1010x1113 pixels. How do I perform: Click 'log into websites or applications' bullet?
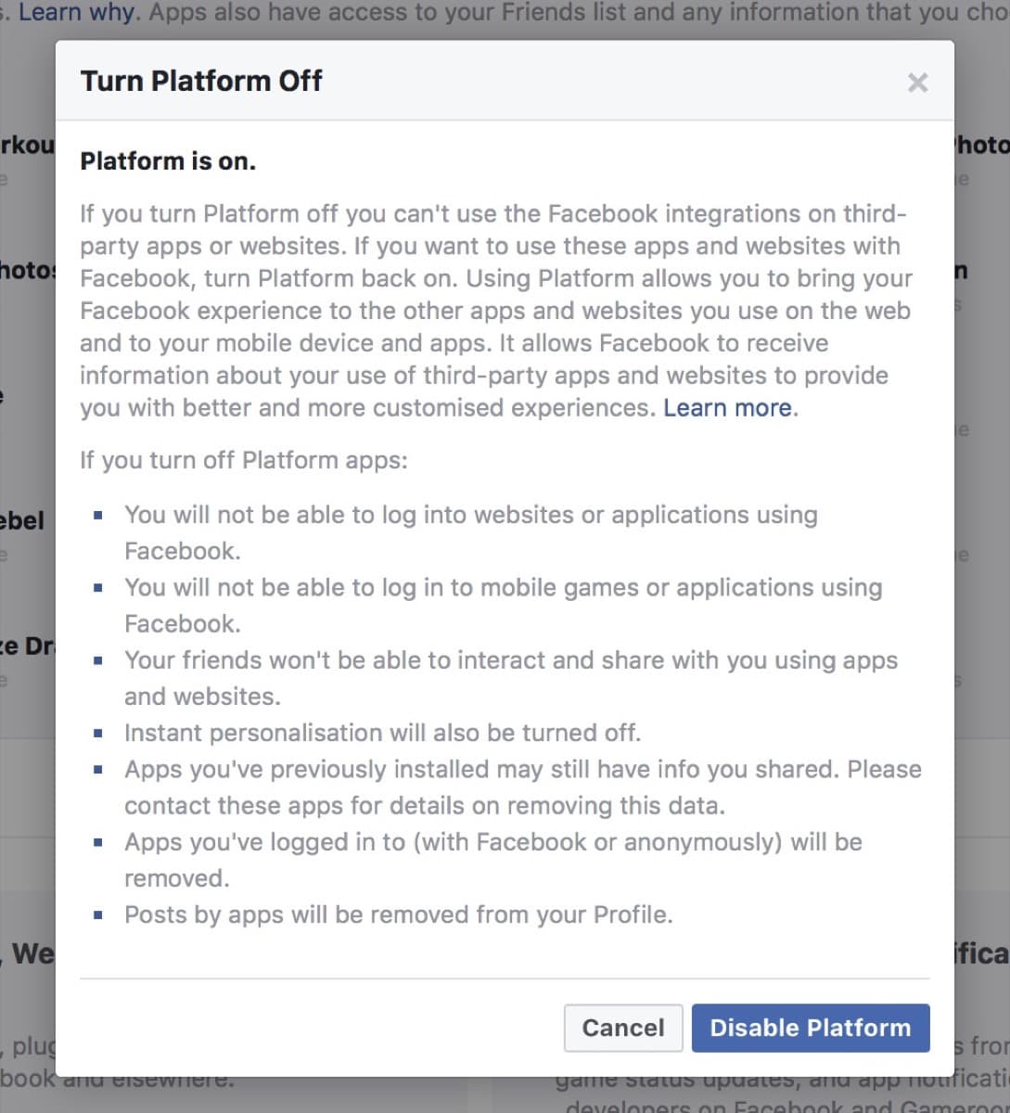pos(471,532)
